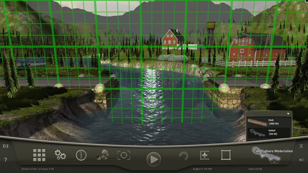Click the Budget status text

[x=202, y=169]
